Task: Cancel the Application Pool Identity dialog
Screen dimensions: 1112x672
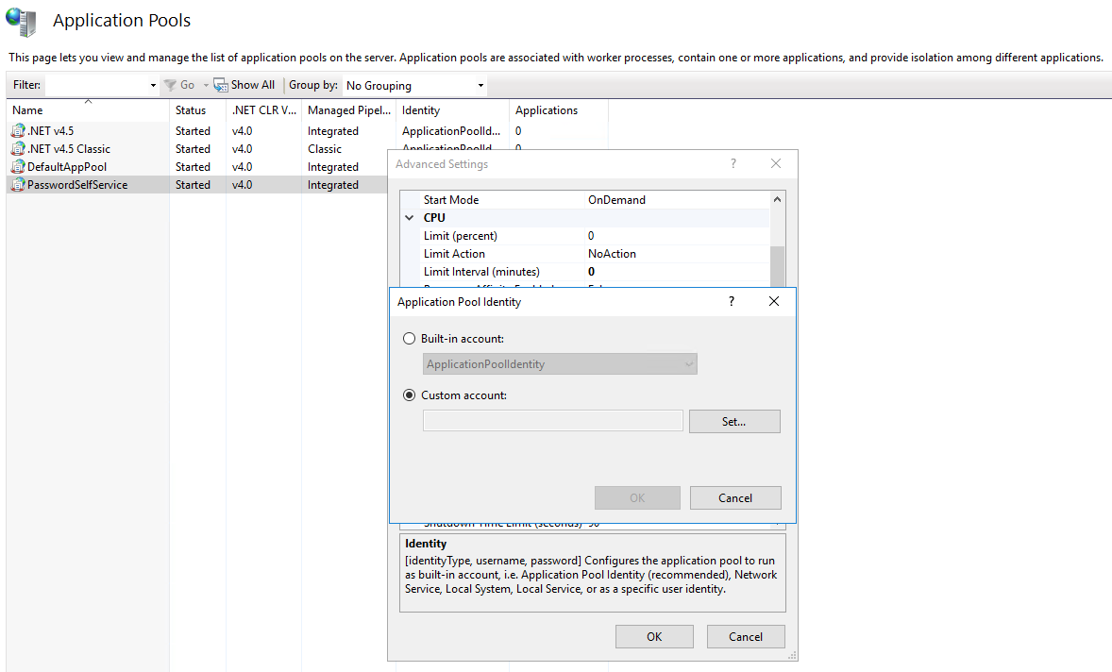Action: [x=734, y=498]
